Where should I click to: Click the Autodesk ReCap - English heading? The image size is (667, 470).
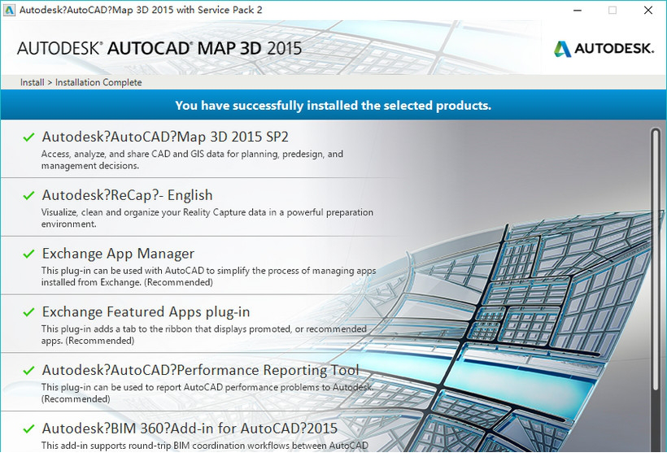point(127,195)
